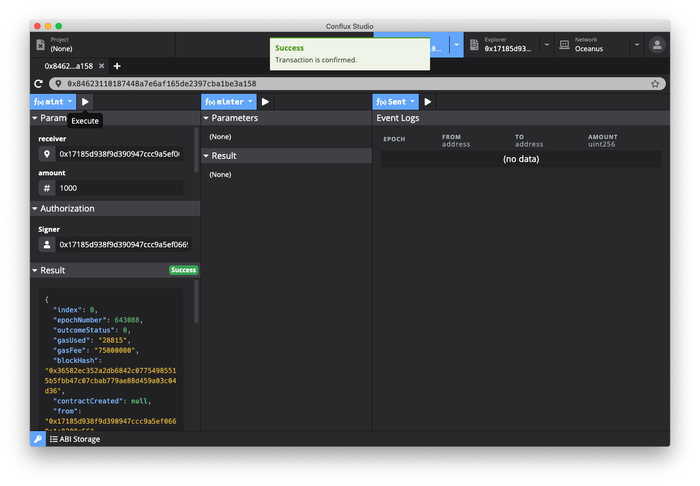Click the (no data) row
Screen dimensions: 700x486
point(521,159)
